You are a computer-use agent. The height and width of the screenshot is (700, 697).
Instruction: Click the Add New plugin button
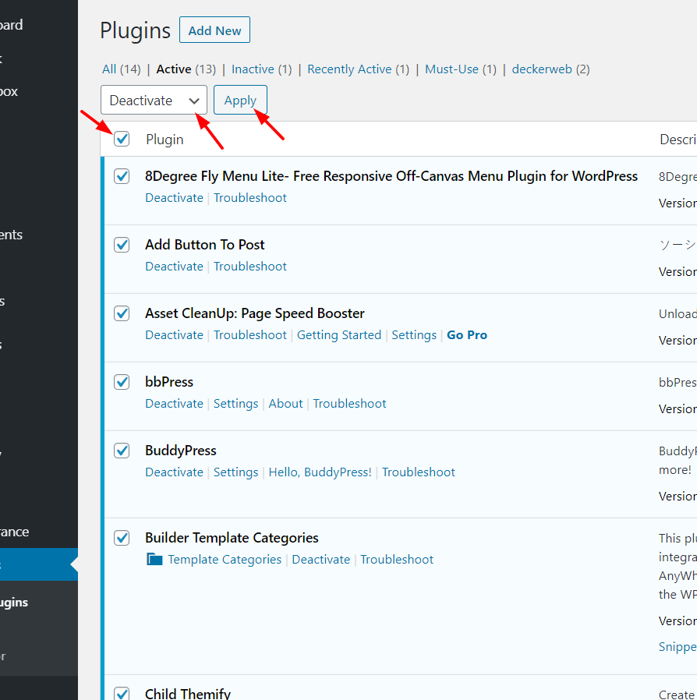point(214,30)
